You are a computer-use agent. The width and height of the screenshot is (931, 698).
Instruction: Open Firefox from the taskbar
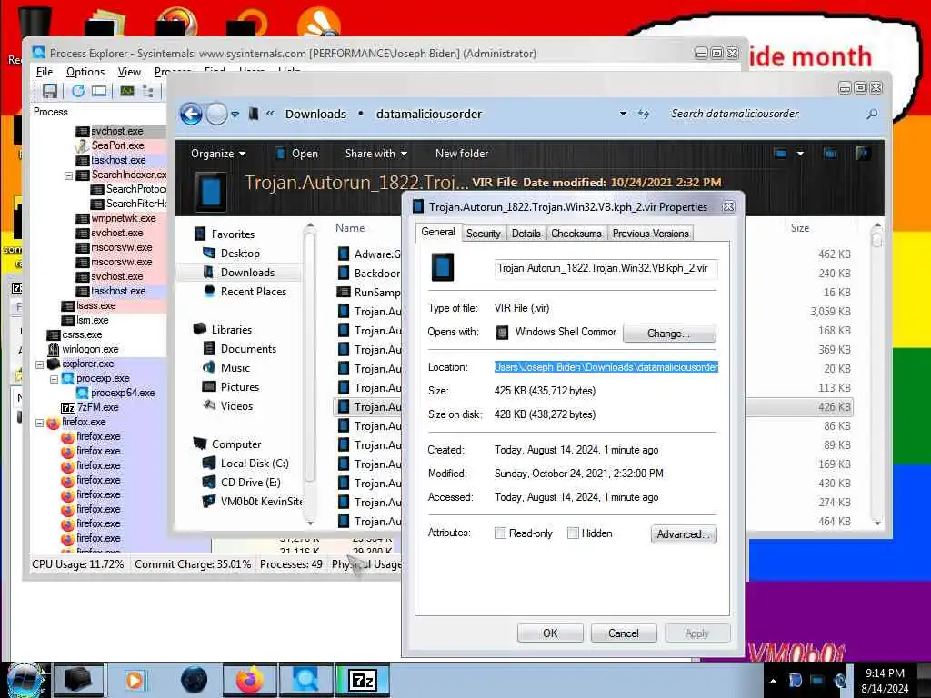(250, 680)
